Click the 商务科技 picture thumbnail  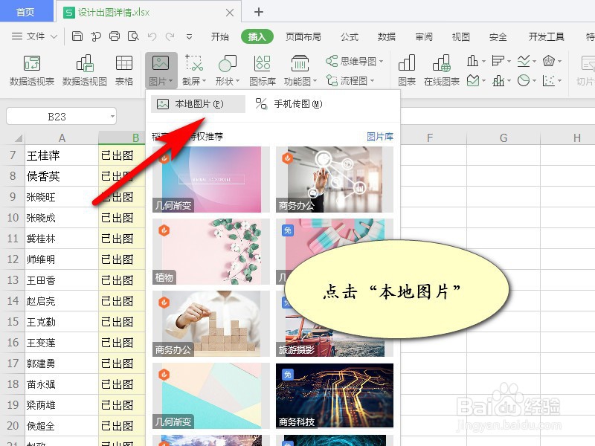click(333, 394)
